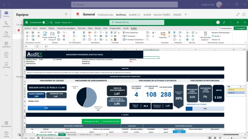Screen dimensions: 248x139
Task: Clear the Año slicer filter
Action: 244,87
